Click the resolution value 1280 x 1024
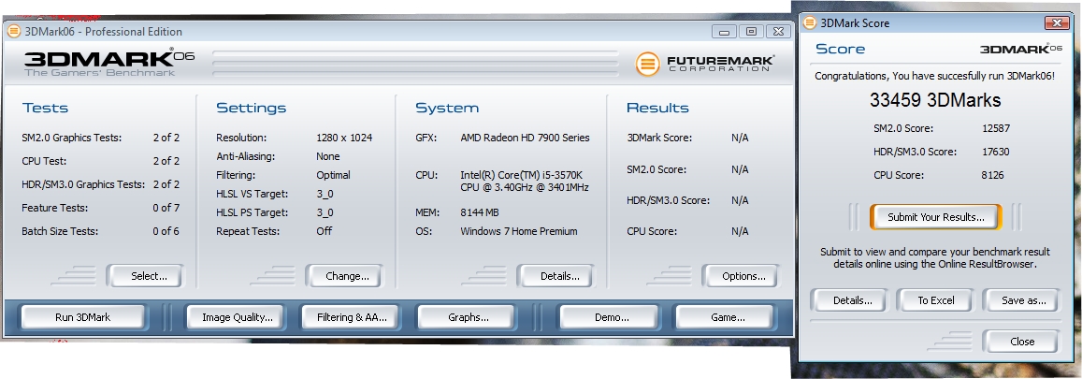This screenshot has width=1082, height=379. [344, 138]
